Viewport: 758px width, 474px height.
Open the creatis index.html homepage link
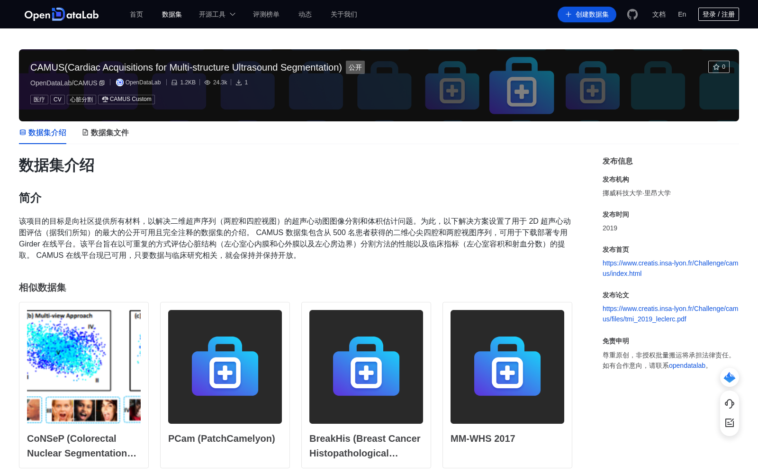coord(670,268)
